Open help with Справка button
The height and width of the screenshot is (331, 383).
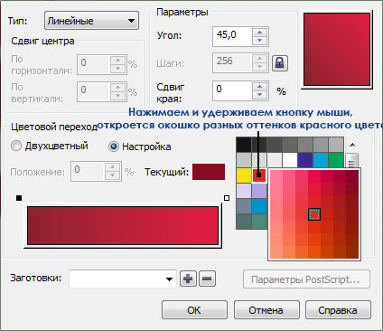pyautogui.click(x=338, y=310)
